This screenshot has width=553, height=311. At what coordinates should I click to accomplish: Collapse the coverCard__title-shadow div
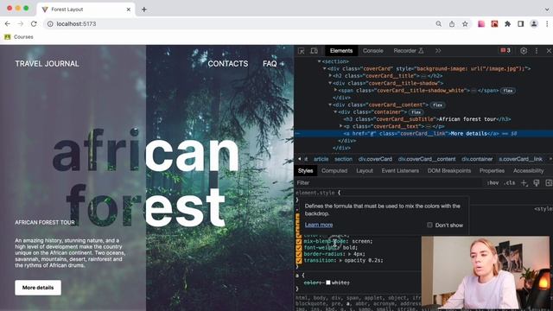pyautogui.click(x=330, y=83)
